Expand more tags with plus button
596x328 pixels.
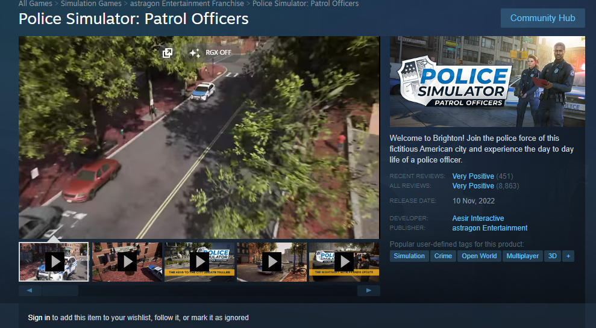click(568, 256)
